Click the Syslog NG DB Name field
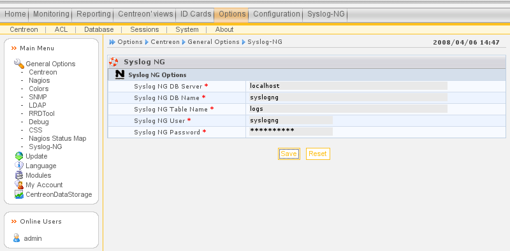510x251 pixels. pyautogui.click(x=348, y=97)
